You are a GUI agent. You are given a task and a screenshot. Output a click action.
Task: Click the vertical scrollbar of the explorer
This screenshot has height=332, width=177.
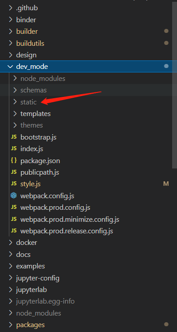click(x=175, y=85)
